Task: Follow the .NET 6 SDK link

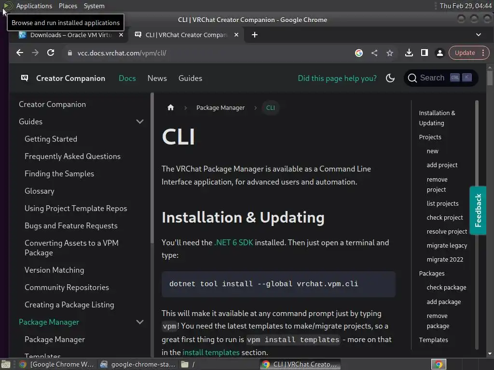Action: coord(234,243)
